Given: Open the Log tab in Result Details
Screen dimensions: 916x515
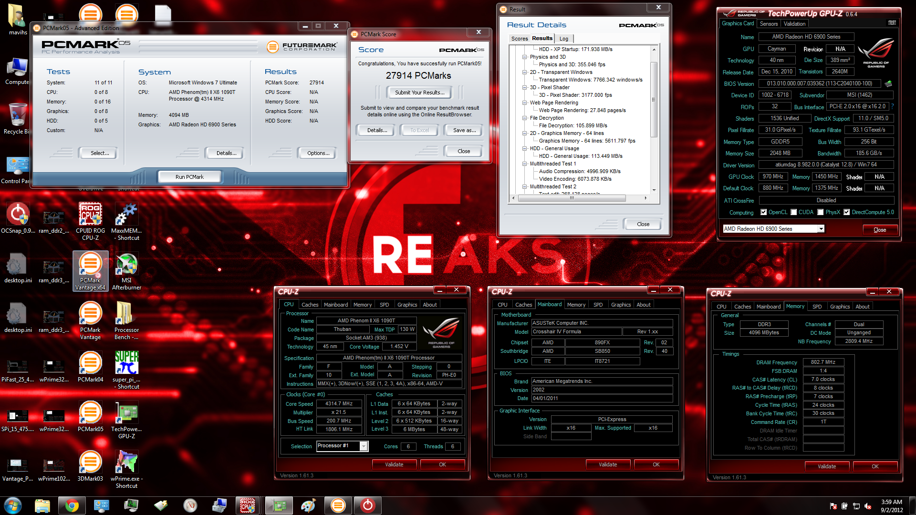Looking at the screenshot, I should pos(563,39).
